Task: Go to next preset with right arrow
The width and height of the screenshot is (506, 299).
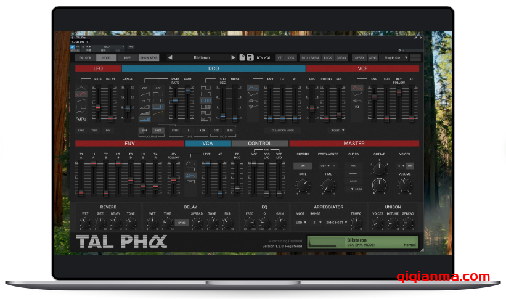Action: (x=234, y=57)
